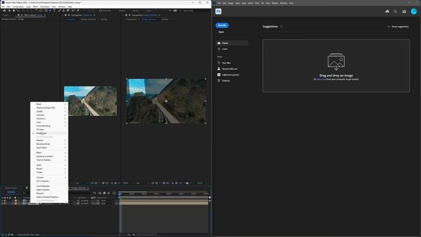Expand the Frame Blending submenu

(x=49, y=126)
